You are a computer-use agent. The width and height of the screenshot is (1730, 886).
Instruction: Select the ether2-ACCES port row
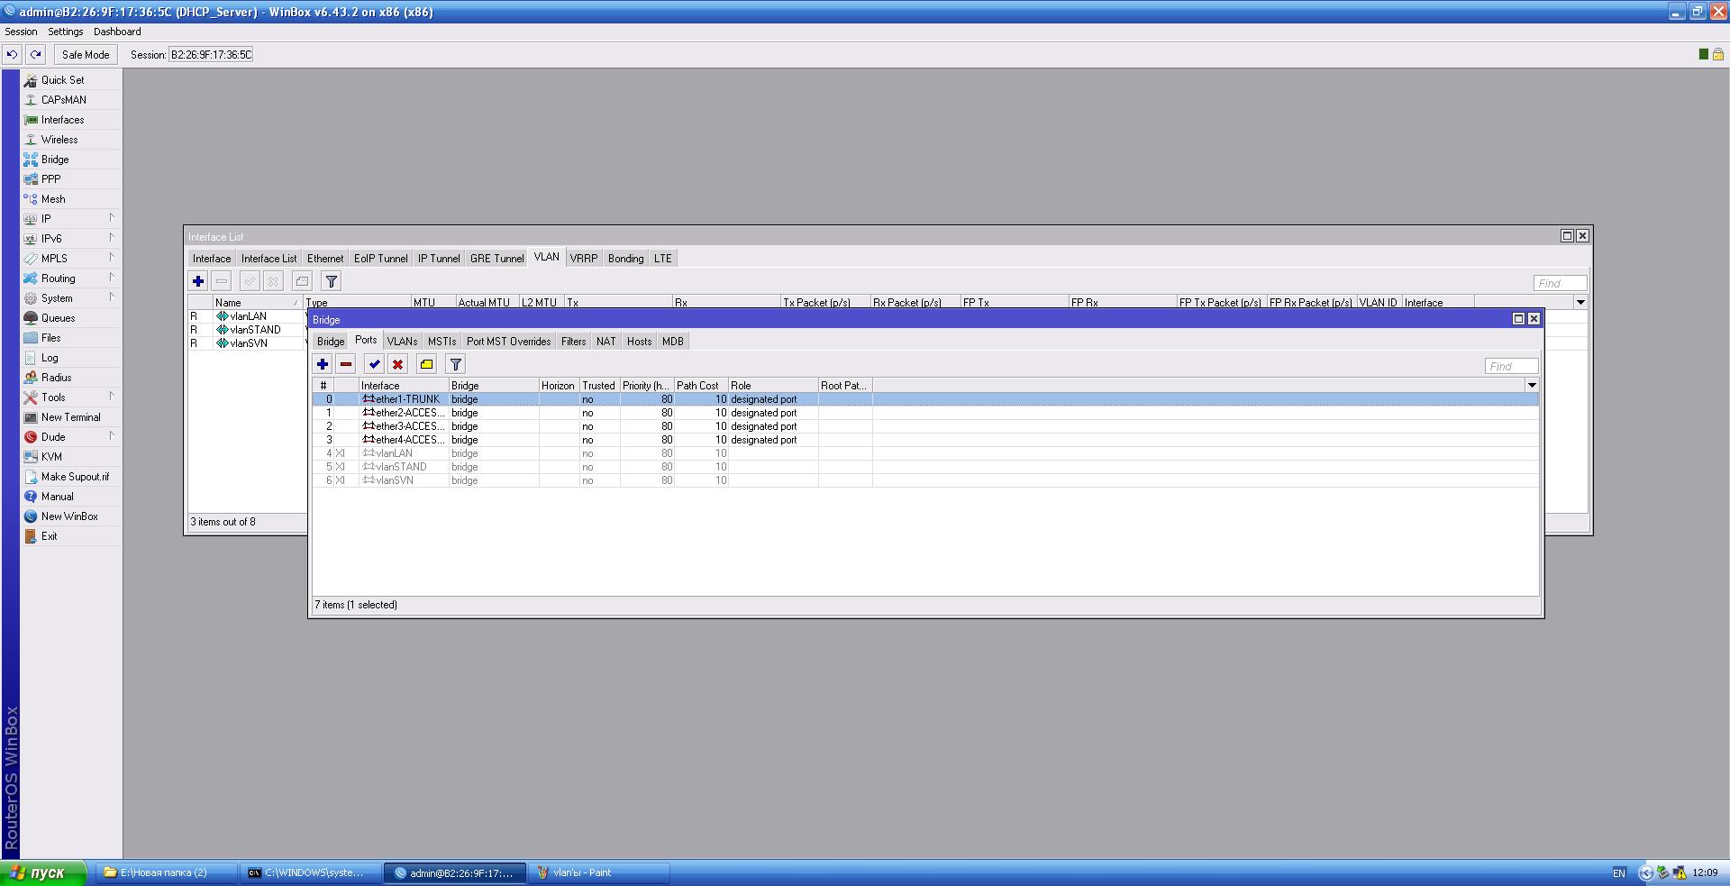pos(925,413)
